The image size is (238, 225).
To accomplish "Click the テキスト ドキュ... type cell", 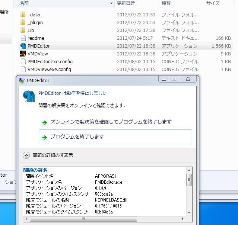I will click(x=180, y=38).
